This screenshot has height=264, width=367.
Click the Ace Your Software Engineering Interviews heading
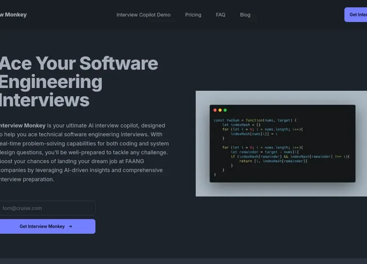tap(78, 82)
